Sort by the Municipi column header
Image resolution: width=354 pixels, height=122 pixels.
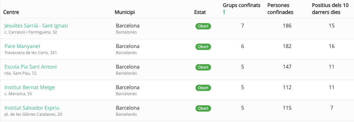(x=124, y=12)
